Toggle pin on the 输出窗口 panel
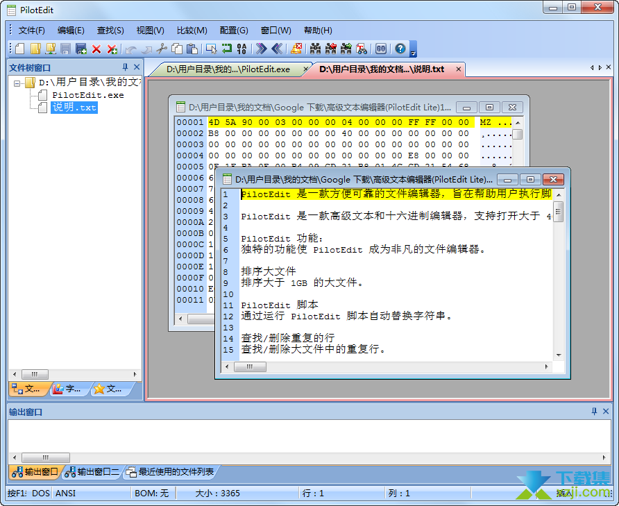The width and height of the screenshot is (619, 506). coord(594,412)
